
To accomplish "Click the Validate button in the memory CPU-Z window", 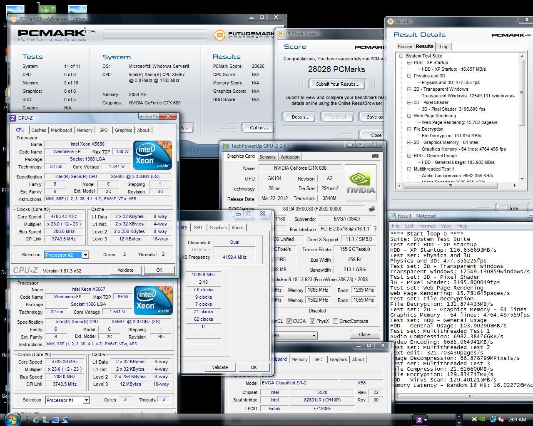I will click(220, 367).
